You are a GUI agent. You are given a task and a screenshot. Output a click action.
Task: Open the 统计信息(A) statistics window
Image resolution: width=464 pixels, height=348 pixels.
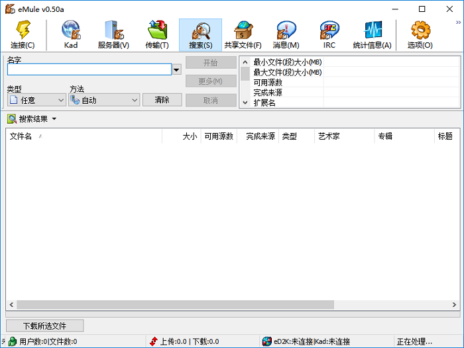coord(373,35)
